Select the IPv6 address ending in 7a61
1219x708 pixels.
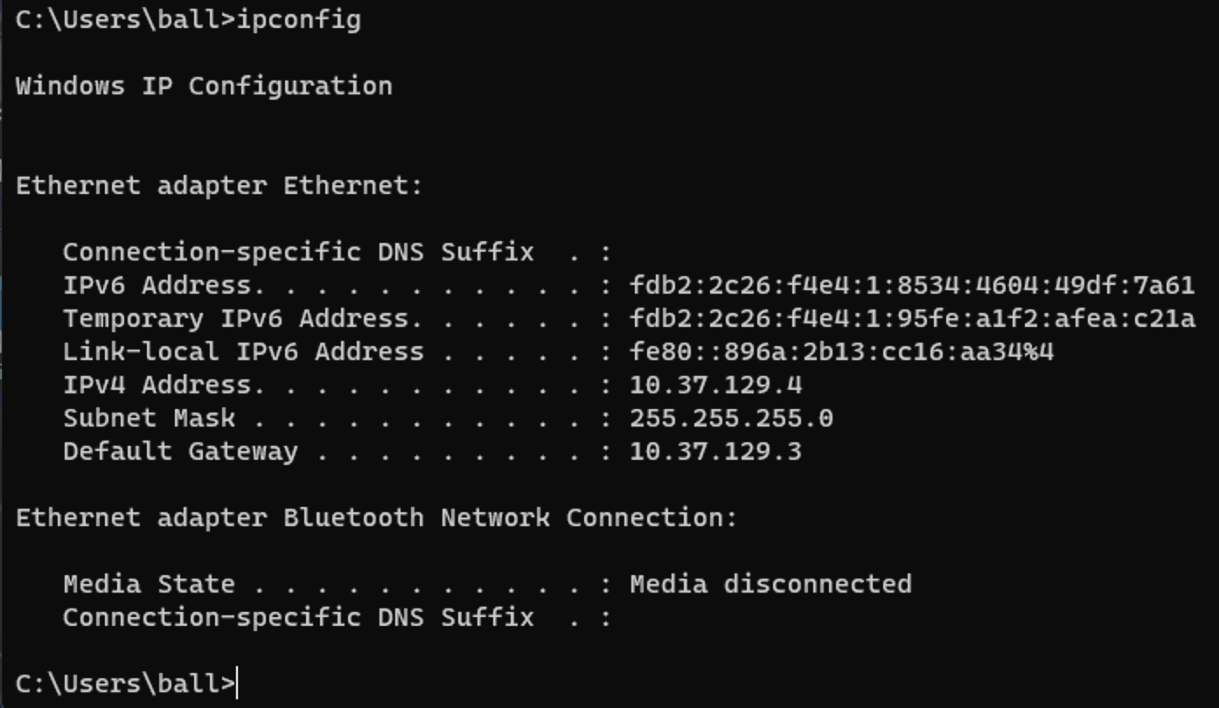[911, 286]
